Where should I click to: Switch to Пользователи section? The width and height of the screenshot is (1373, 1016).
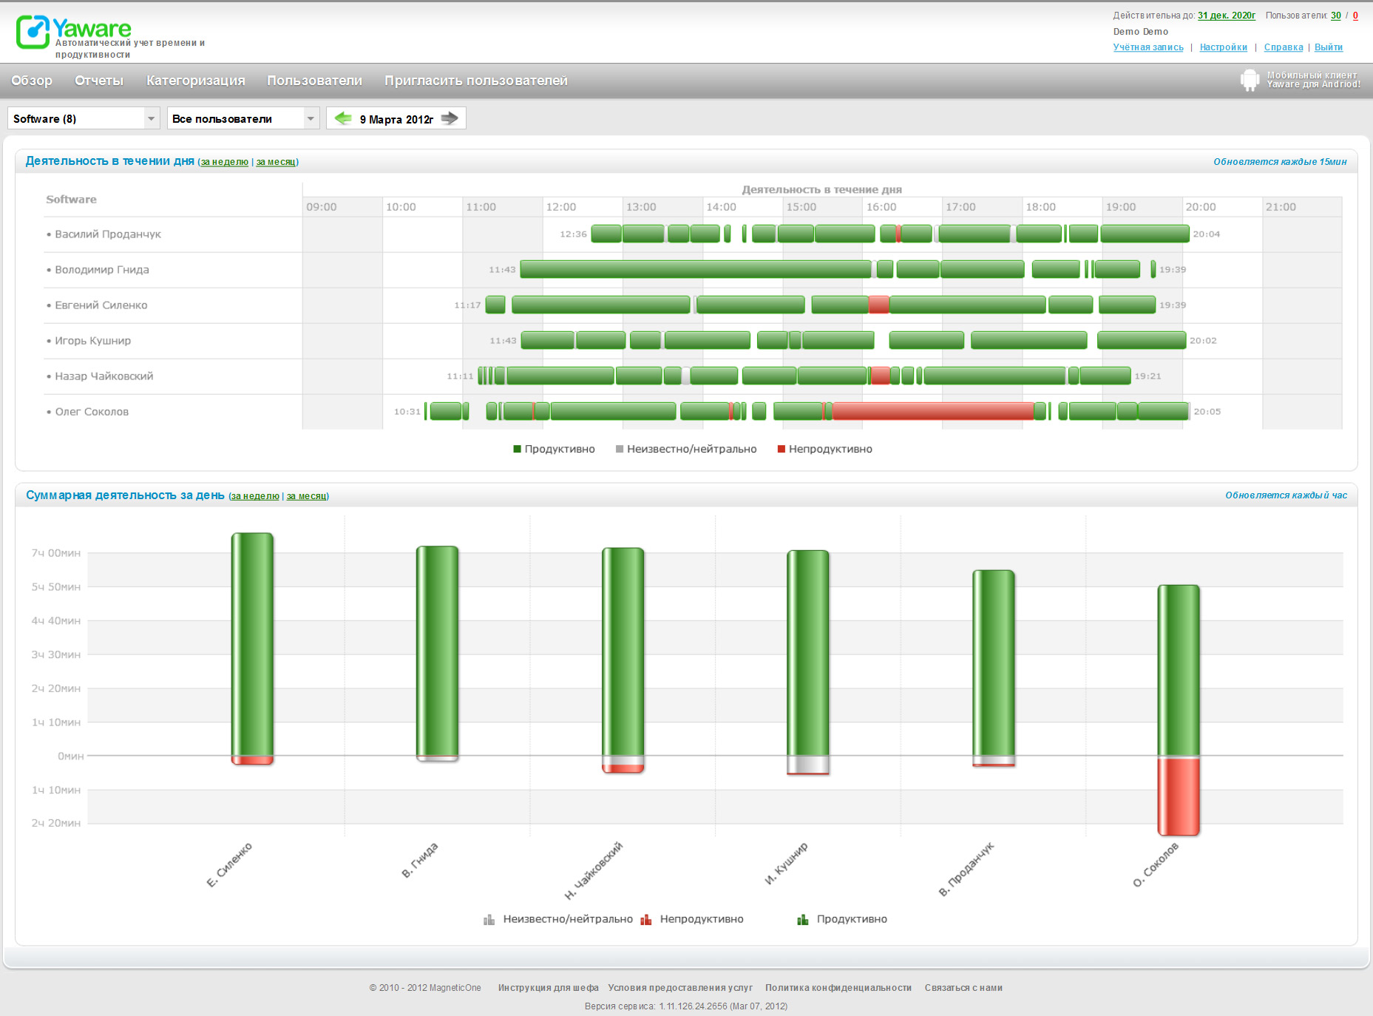tap(314, 81)
